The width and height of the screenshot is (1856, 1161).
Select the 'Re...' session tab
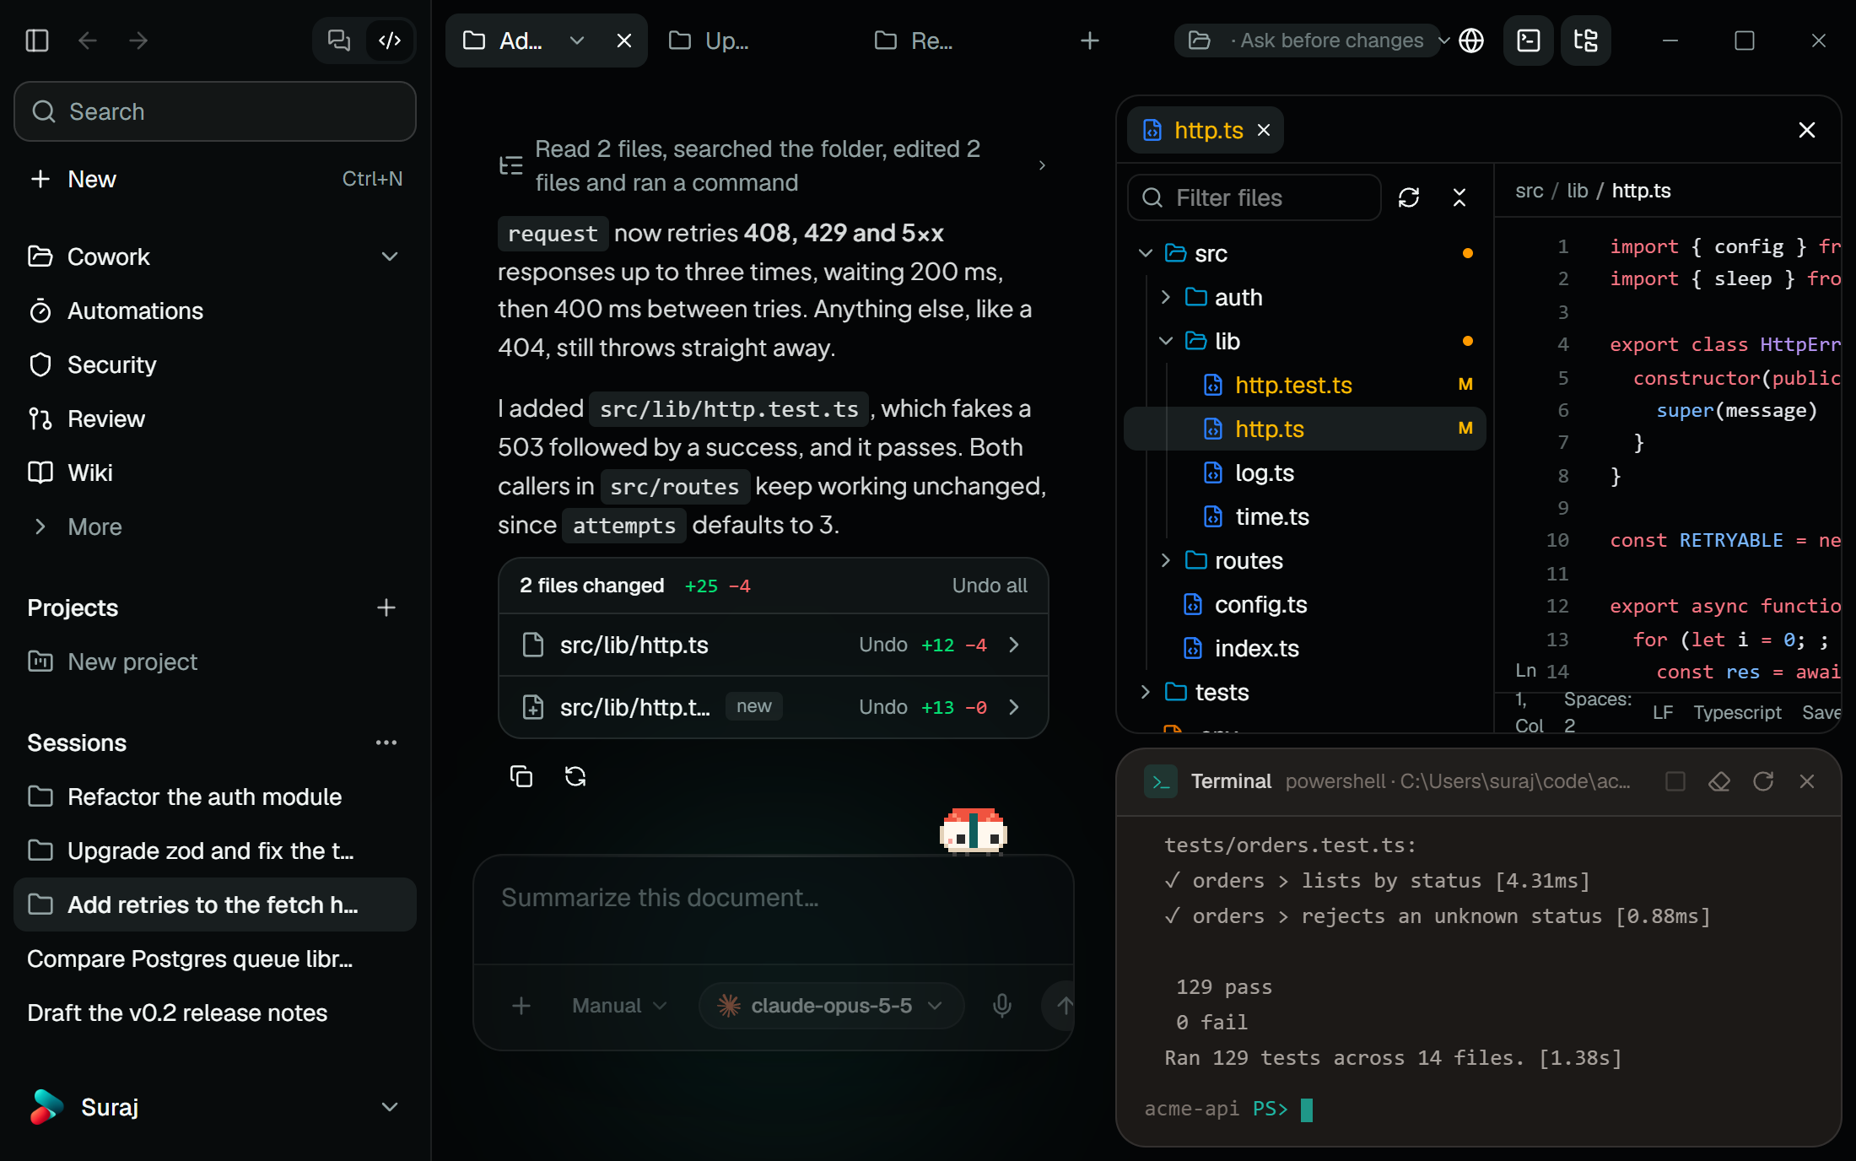tap(916, 40)
